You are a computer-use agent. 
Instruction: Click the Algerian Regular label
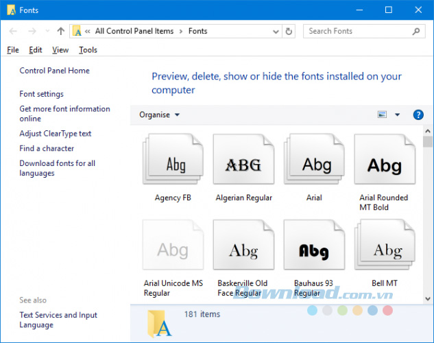(x=244, y=198)
